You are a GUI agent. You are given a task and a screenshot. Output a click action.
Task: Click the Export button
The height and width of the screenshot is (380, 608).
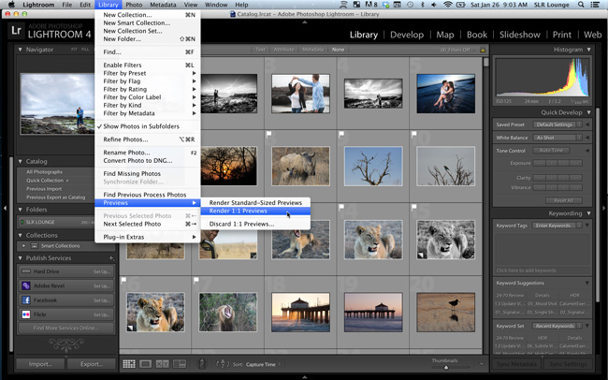pos(92,364)
